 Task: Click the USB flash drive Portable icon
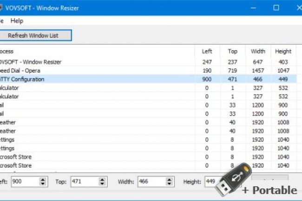pyautogui.click(x=233, y=178)
